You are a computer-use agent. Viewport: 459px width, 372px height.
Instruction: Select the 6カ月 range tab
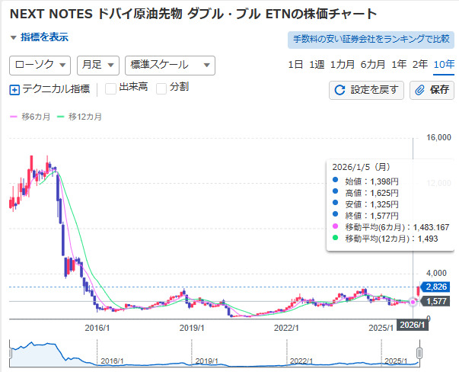click(373, 64)
